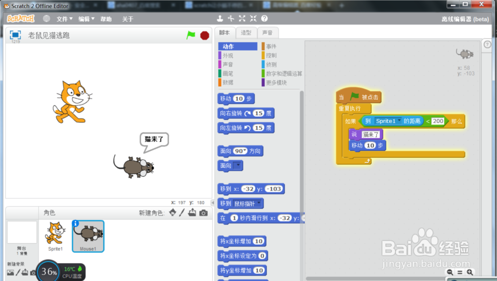497x281 pixels.
Task: Click the project title 老鼠见猫逃跑
Action: point(49,35)
